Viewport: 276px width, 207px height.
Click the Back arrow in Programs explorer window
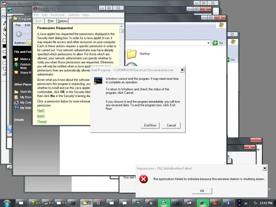pyautogui.click(x=19, y=34)
